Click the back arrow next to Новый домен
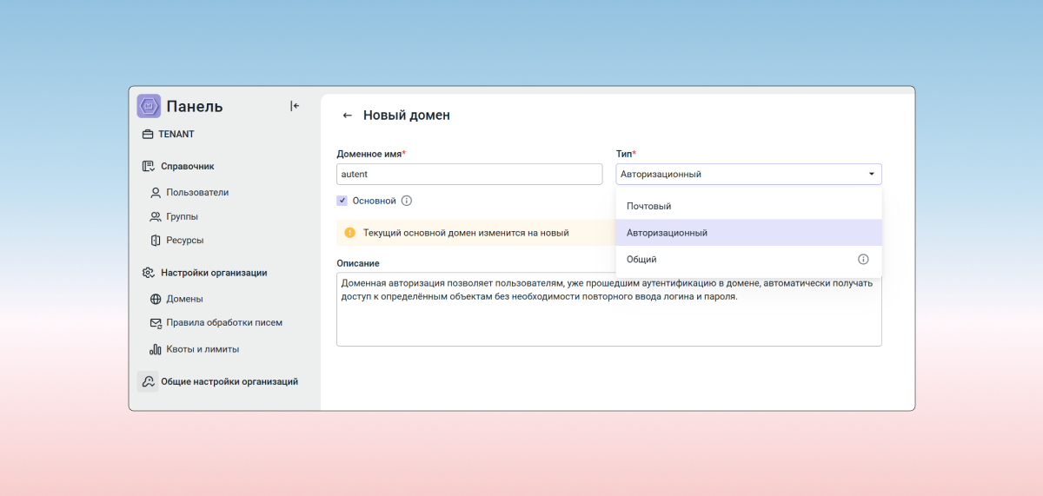Screen dimensions: 1043x496 click(348, 116)
